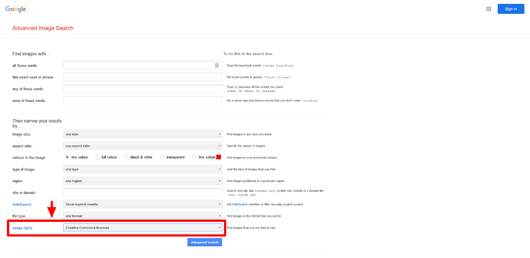
Task: Expand the type of image dropdown
Action: pos(142,169)
